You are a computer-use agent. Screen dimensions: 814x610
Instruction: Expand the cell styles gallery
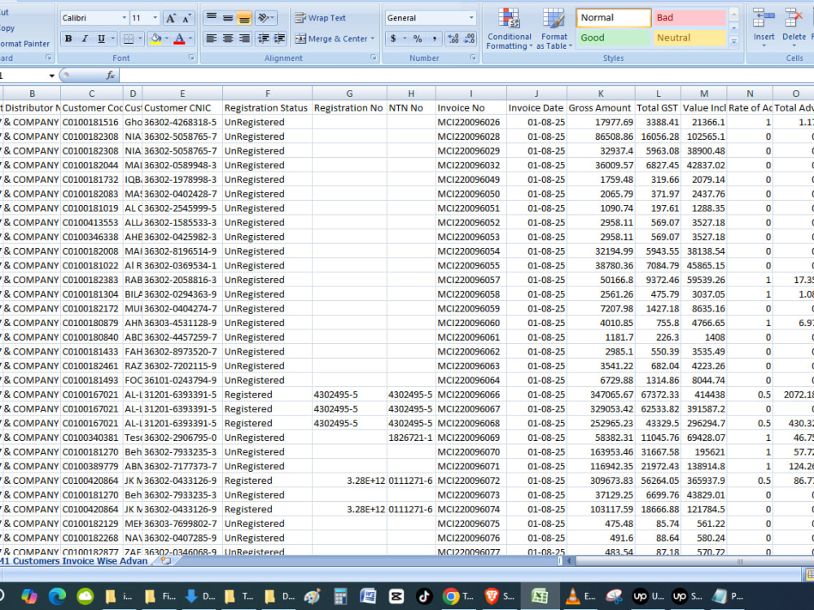(x=734, y=42)
